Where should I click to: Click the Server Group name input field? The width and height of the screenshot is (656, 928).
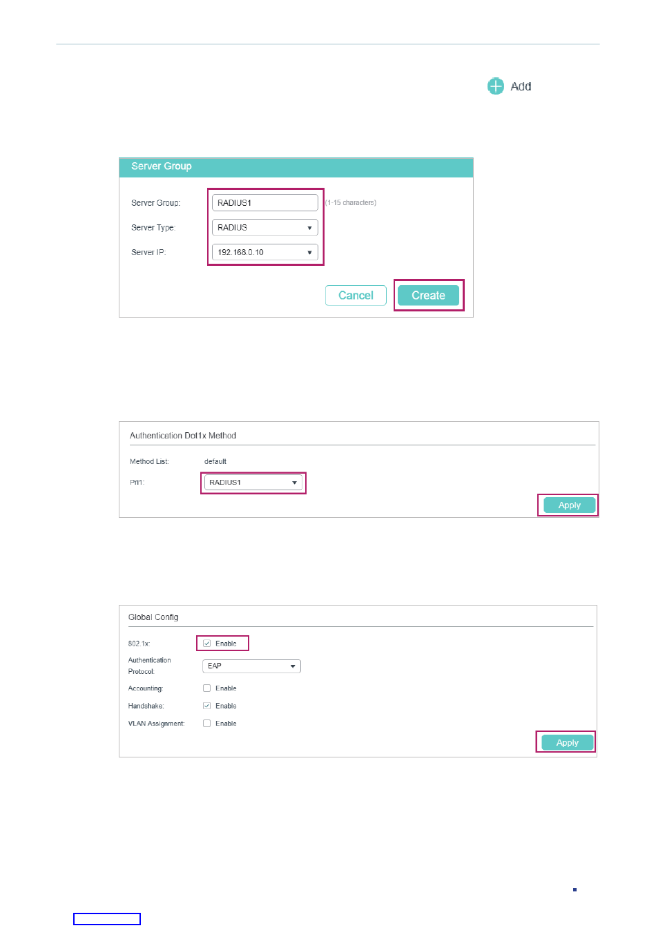coord(265,203)
